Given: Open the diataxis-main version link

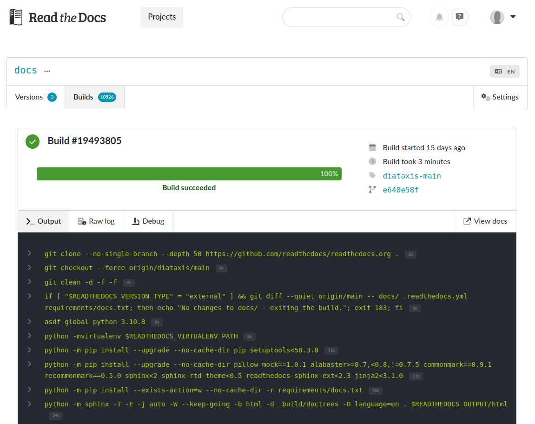Looking at the screenshot, I should click(x=412, y=176).
